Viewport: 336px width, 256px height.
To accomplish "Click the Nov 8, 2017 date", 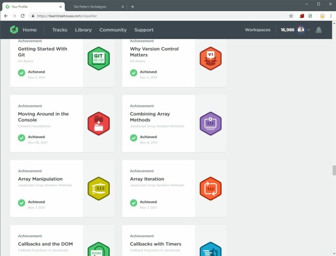I will [149, 143].
